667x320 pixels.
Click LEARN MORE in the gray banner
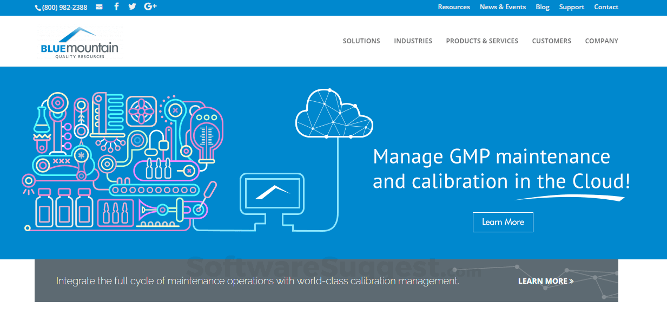point(546,281)
